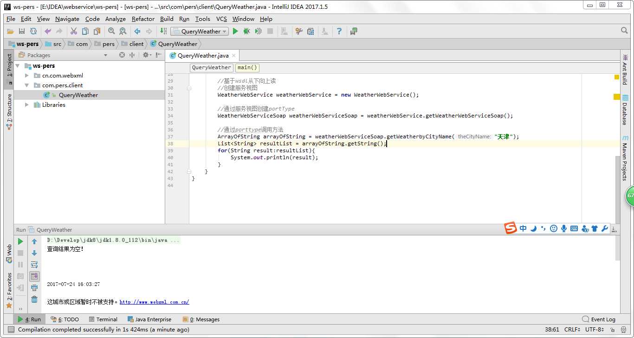Open the VCS menu

tap(222, 19)
